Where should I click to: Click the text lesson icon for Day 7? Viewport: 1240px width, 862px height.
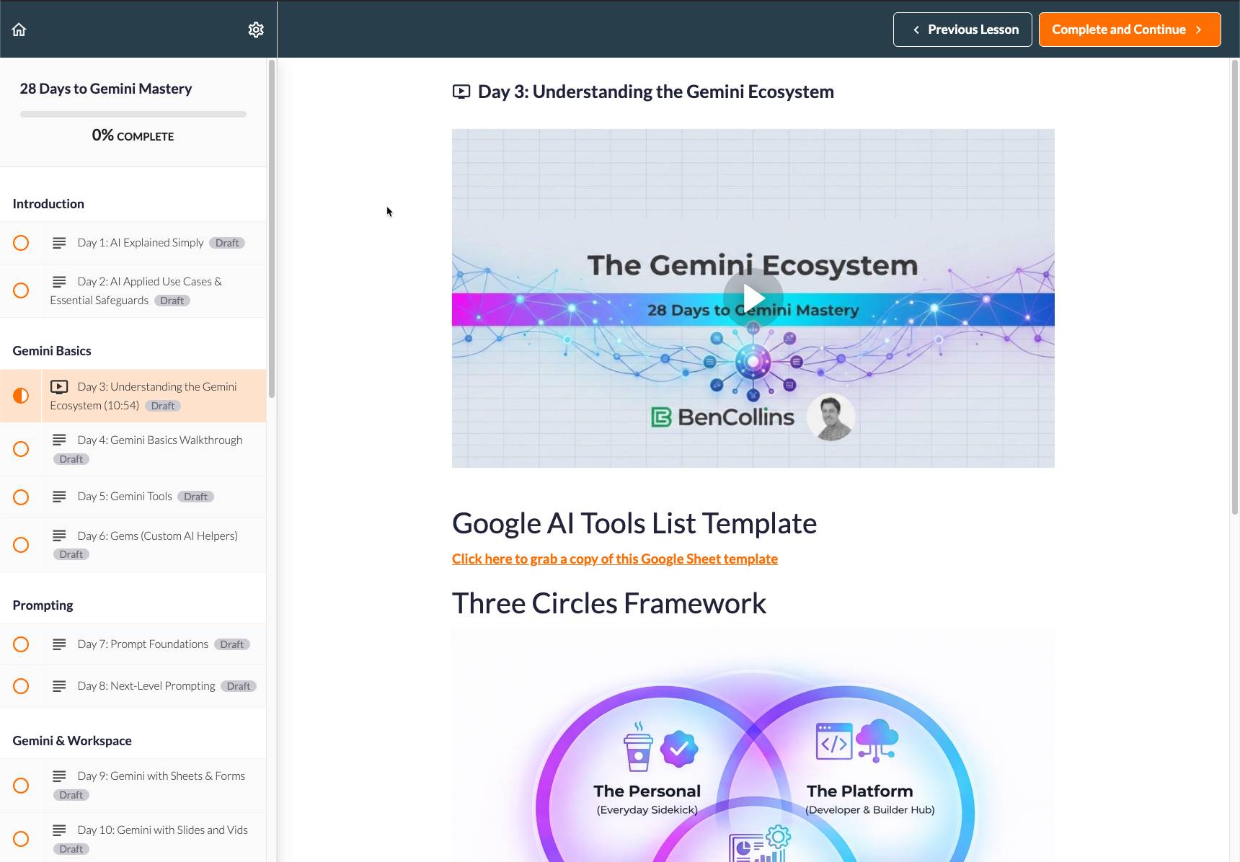59,644
